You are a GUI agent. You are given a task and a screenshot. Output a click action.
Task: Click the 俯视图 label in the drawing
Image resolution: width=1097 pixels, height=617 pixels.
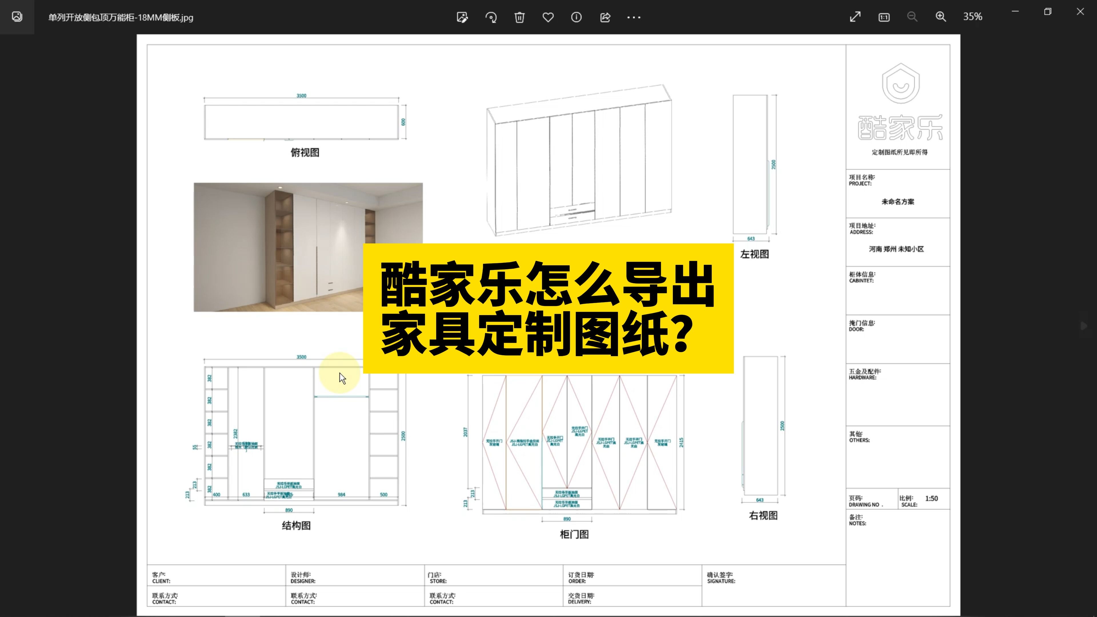[x=305, y=153]
